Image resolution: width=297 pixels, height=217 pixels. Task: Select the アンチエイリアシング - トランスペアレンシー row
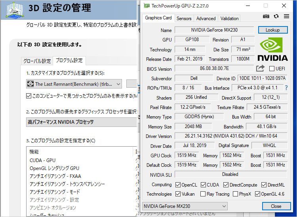[81, 184]
